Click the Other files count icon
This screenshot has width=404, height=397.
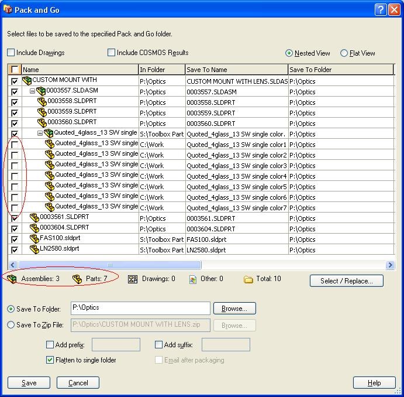(x=193, y=280)
